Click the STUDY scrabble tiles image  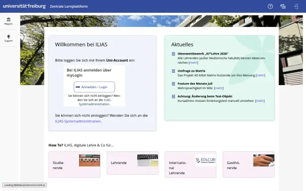click(x=90, y=160)
